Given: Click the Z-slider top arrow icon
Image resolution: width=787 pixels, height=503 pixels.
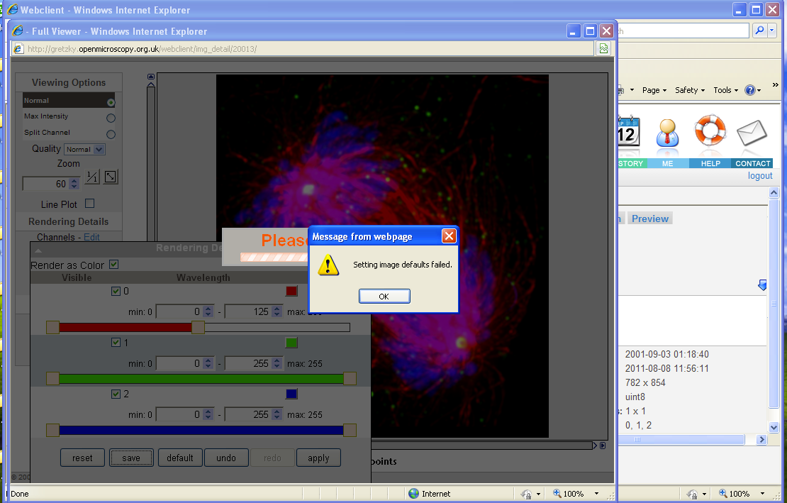Looking at the screenshot, I should (150, 77).
